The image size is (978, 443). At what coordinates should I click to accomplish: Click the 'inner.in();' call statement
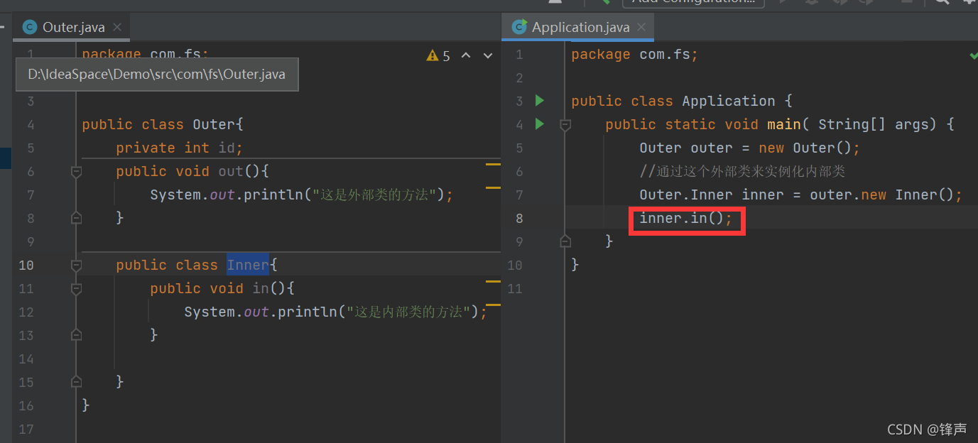click(x=686, y=218)
